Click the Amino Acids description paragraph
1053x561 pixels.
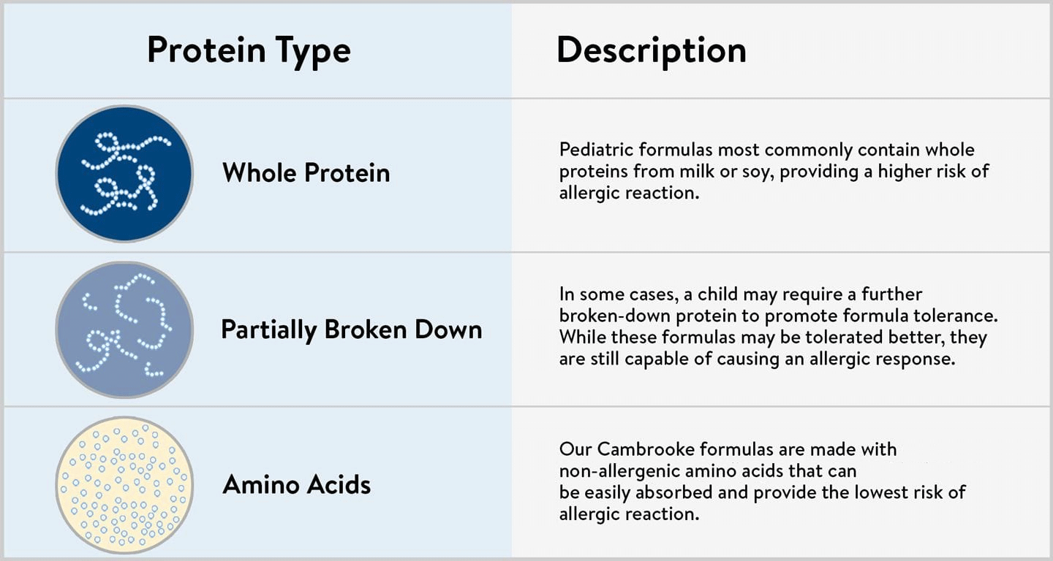click(x=762, y=481)
